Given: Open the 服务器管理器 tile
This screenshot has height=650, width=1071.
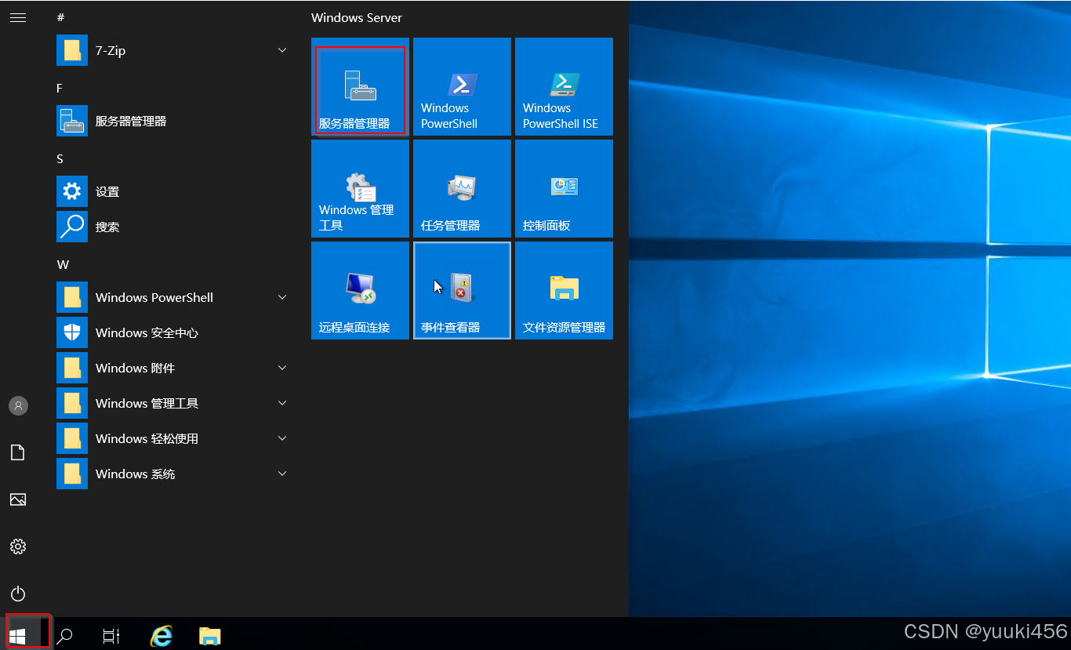Looking at the screenshot, I should (360, 86).
